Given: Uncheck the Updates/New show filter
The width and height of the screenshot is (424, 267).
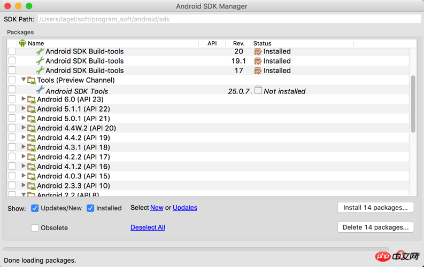Looking at the screenshot, I should pos(35,208).
